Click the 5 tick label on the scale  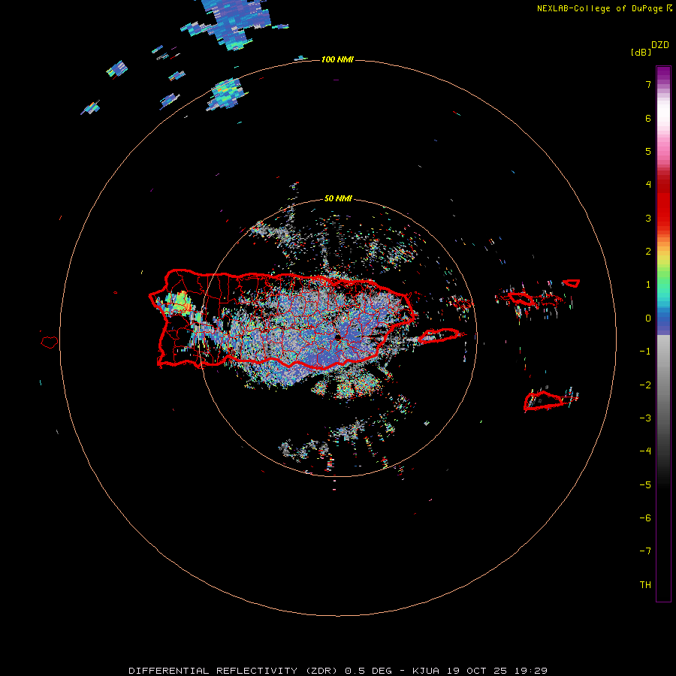(x=648, y=151)
